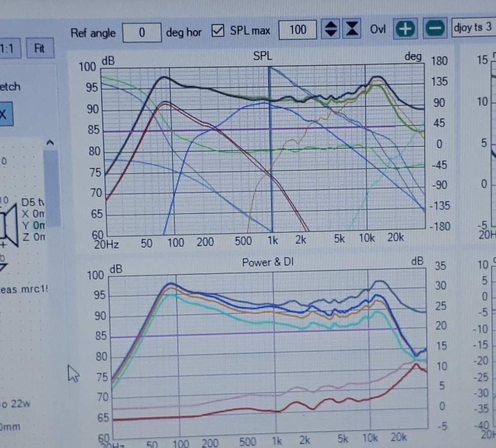The height and width of the screenshot is (448, 496).
Task: Click the purple 85 dB line in SPL chart
Action: (x=249, y=129)
